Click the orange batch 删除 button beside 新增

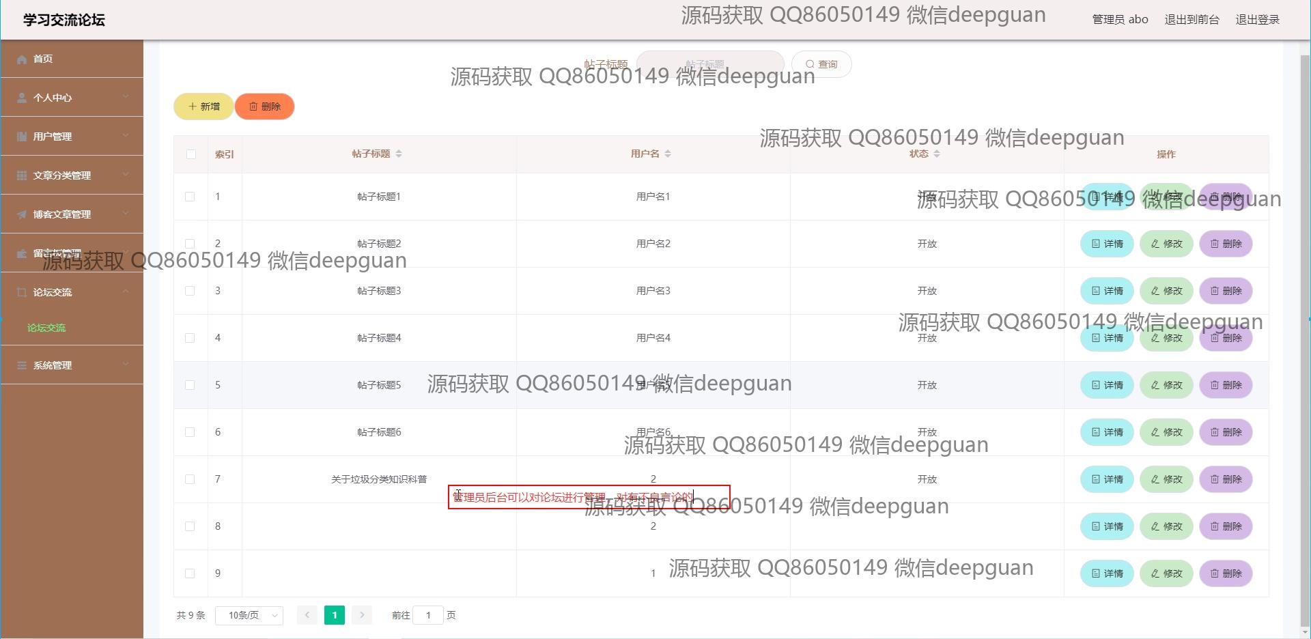pyautogui.click(x=265, y=106)
